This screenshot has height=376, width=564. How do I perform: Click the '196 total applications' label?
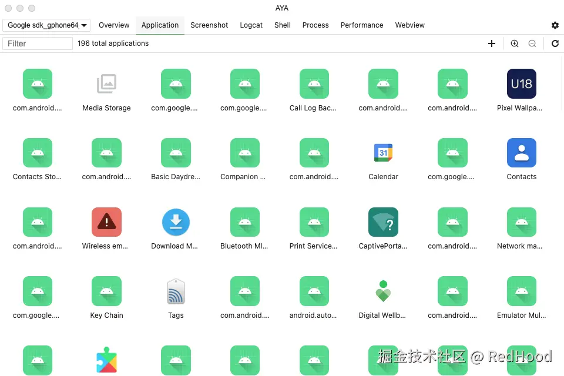click(113, 43)
